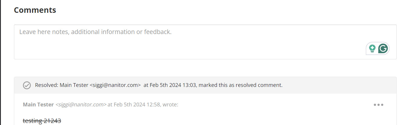Click siggi@nanitor.com in the resolved banner
The image size is (406, 125).
point(115,85)
